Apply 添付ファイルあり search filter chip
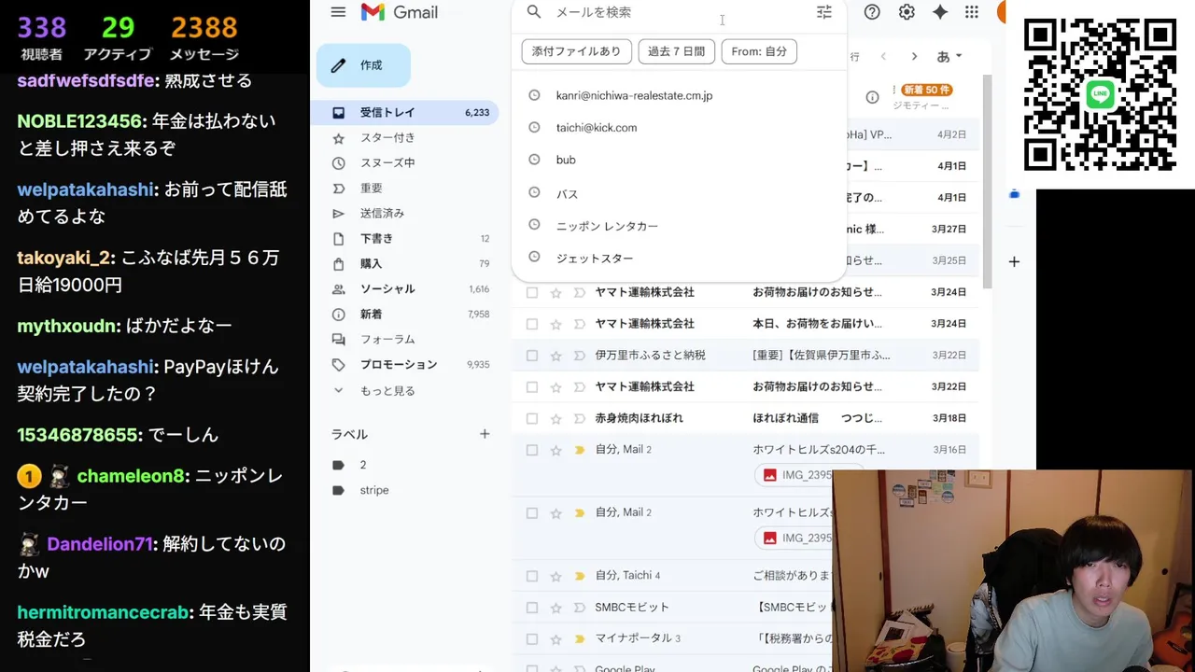 point(576,51)
